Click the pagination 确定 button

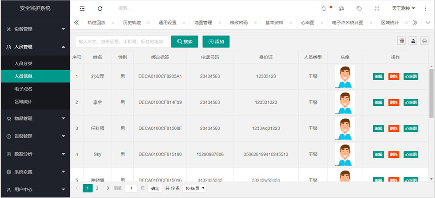[155, 188]
